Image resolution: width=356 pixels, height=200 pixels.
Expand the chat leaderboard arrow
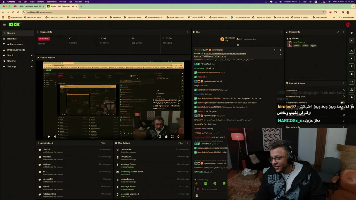coord(238,45)
